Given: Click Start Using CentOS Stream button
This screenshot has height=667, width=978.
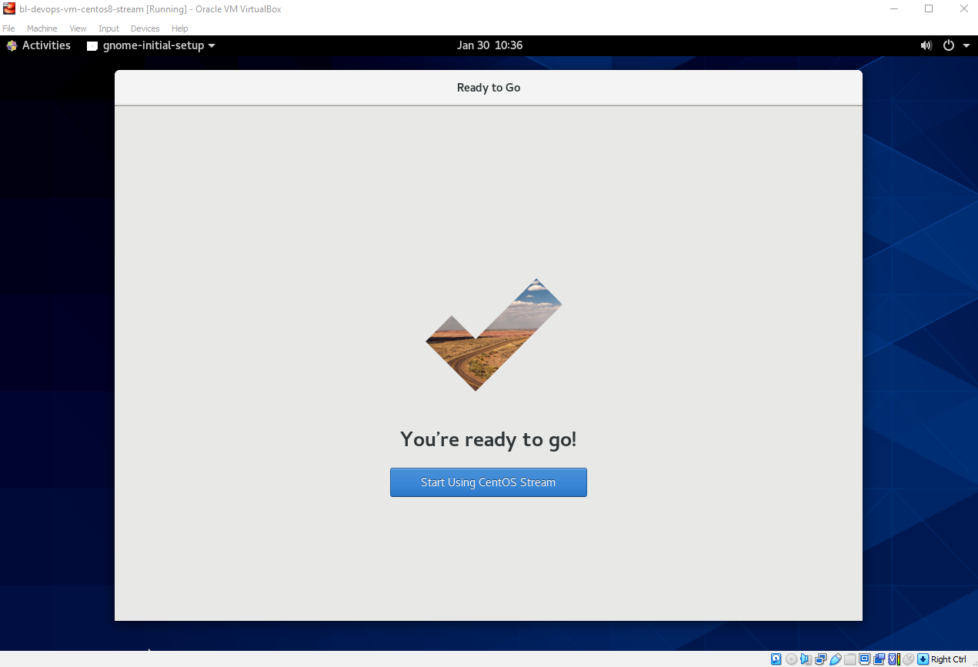Looking at the screenshot, I should click(489, 482).
